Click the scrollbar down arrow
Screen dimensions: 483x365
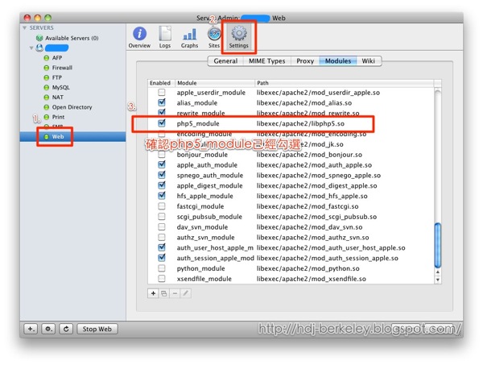click(437, 280)
